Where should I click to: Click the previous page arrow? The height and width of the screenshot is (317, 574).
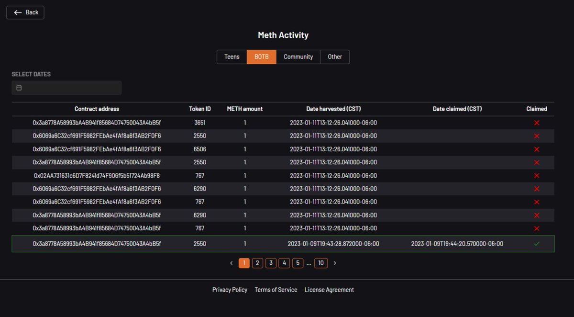[232, 263]
